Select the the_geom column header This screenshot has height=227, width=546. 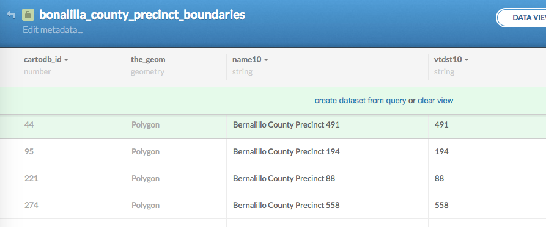[x=148, y=59]
